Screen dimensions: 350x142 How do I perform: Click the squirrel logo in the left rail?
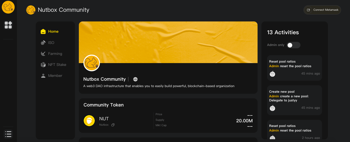point(8,7)
